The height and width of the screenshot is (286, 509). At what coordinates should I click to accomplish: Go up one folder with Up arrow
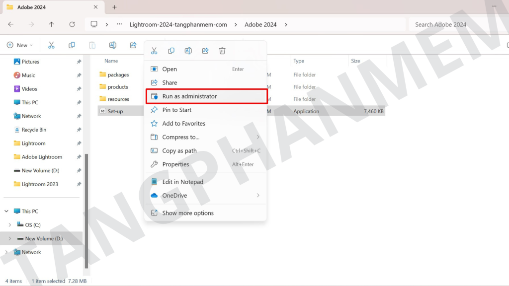coord(52,24)
